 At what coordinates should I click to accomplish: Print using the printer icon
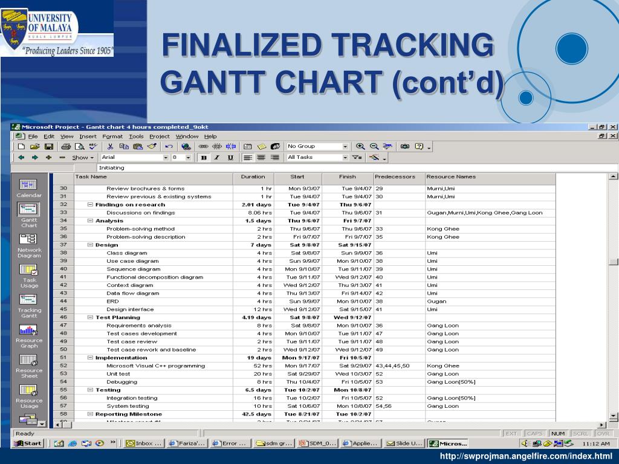pos(65,146)
